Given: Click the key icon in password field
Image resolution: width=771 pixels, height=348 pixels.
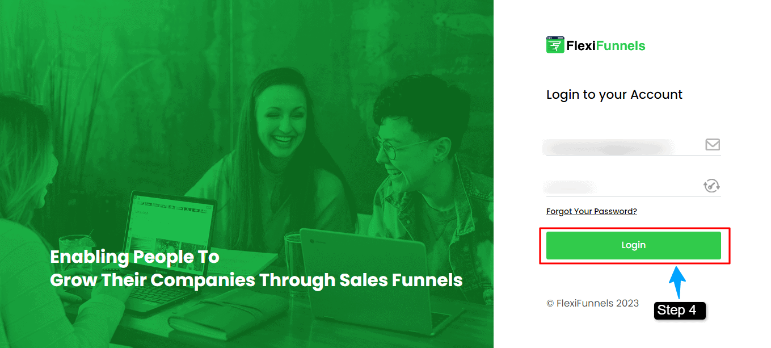Looking at the screenshot, I should point(711,186).
